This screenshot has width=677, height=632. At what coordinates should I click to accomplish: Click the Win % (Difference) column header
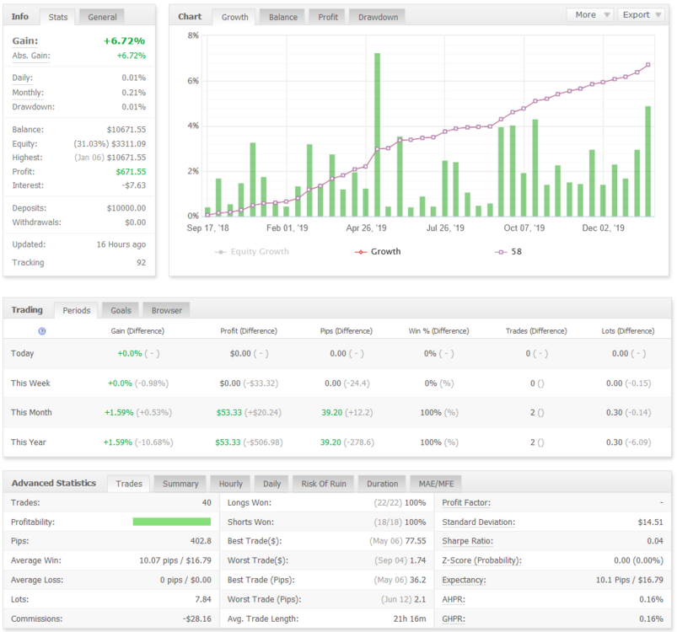[x=438, y=331]
